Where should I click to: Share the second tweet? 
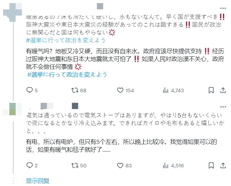(x=223, y=165)
